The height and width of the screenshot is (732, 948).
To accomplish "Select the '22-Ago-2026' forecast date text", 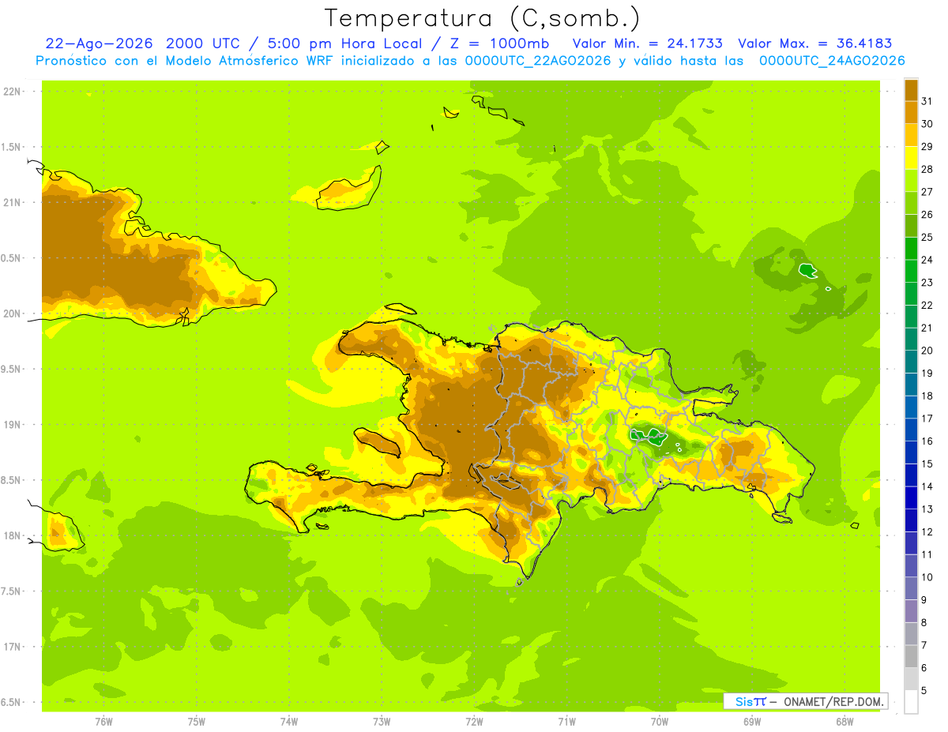I will click(x=97, y=43).
